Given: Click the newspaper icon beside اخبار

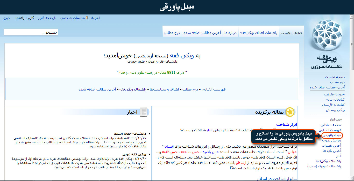Looking at the screenshot, I should [144, 112].
